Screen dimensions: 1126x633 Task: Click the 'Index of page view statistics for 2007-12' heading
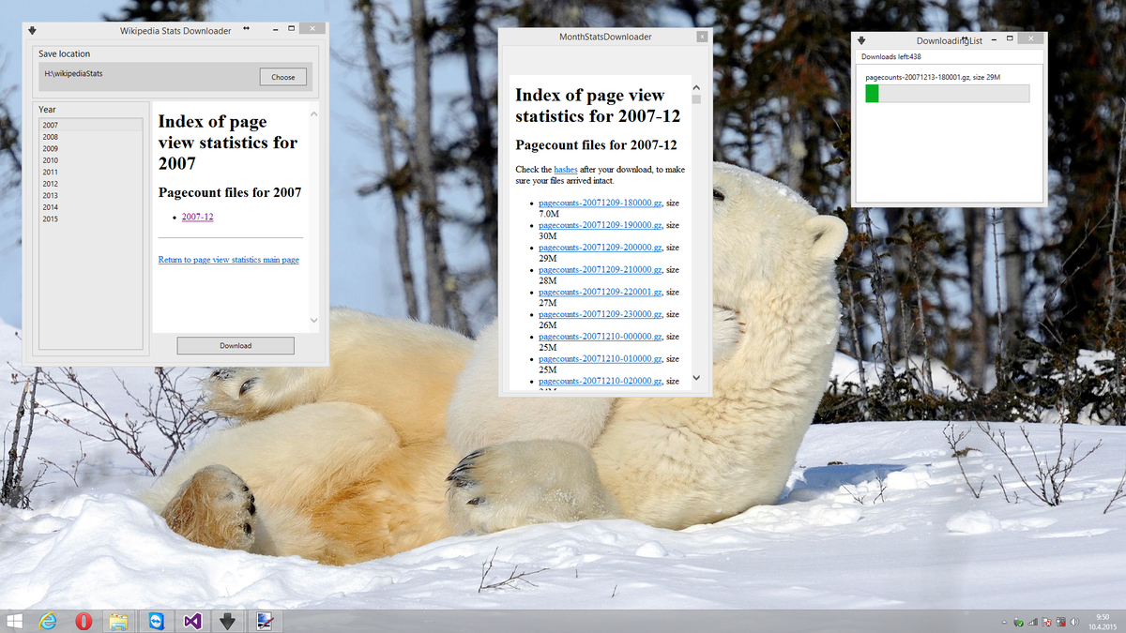point(598,105)
